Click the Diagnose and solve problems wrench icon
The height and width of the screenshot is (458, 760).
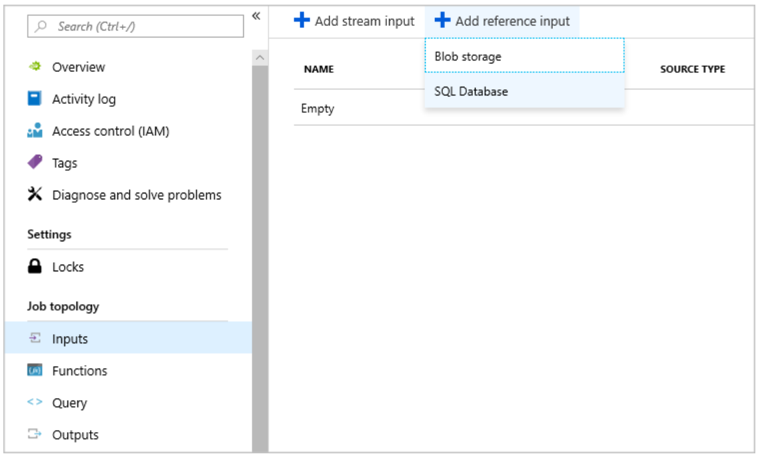[x=35, y=195]
